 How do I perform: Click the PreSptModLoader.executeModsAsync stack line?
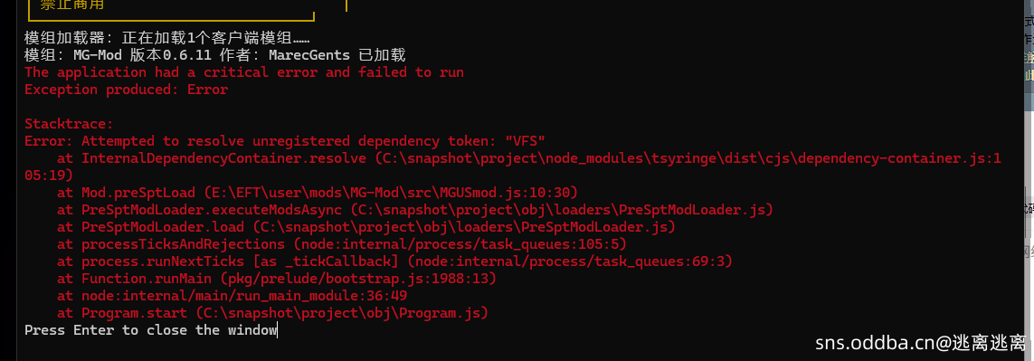pyautogui.click(x=415, y=210)
